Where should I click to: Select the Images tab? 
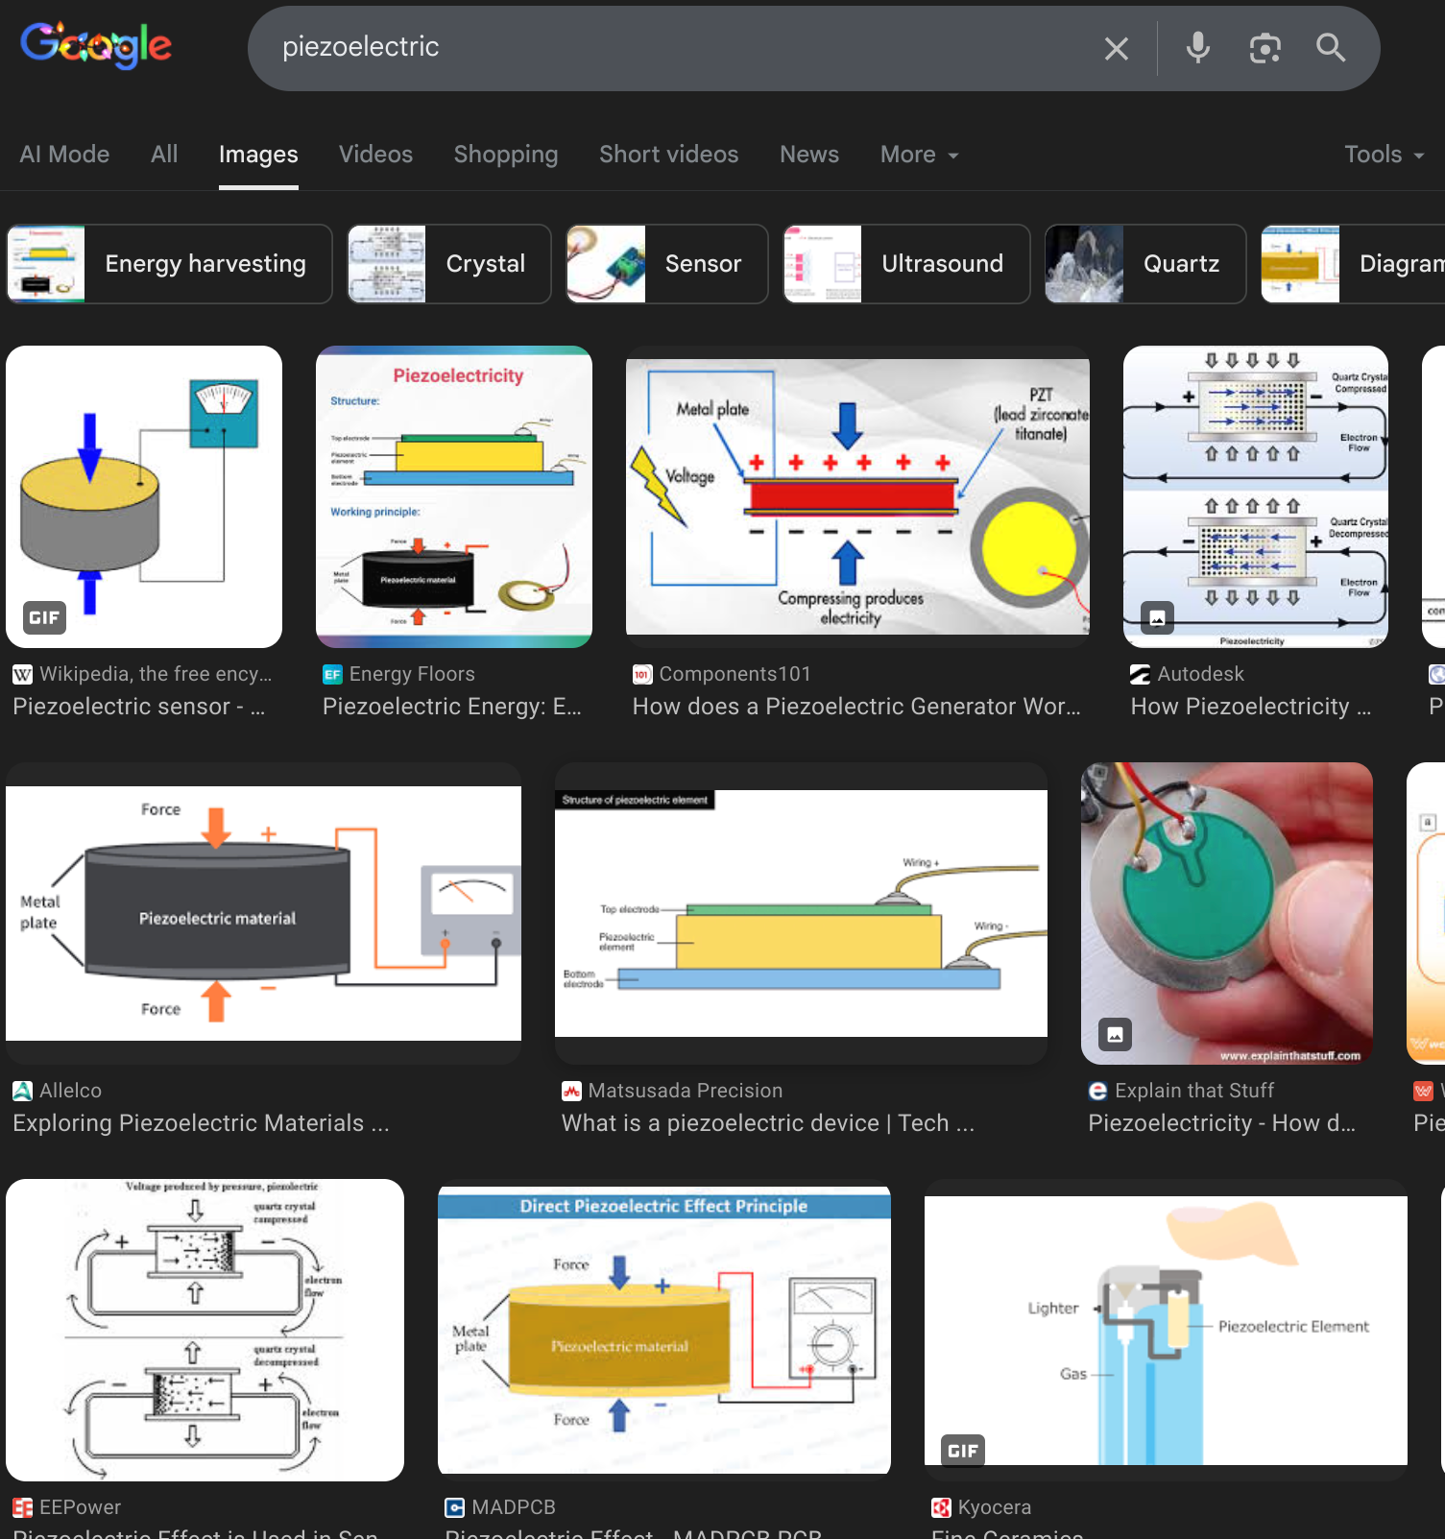258,155
